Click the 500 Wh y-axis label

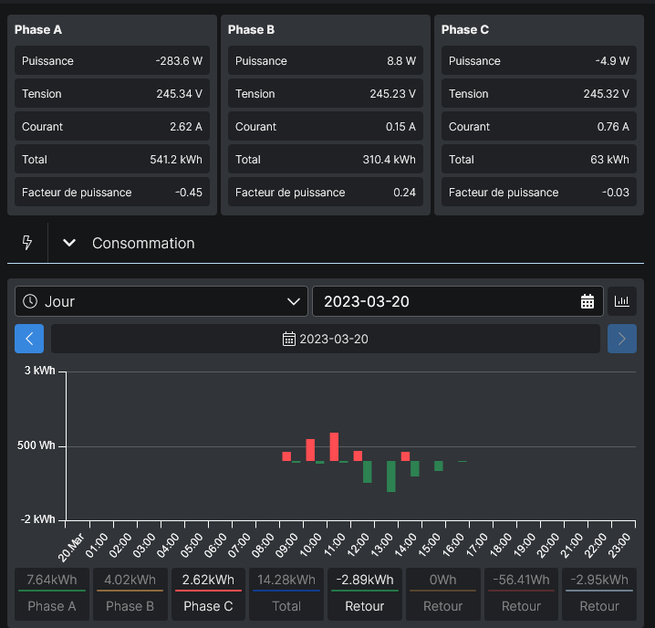(36, 445)
